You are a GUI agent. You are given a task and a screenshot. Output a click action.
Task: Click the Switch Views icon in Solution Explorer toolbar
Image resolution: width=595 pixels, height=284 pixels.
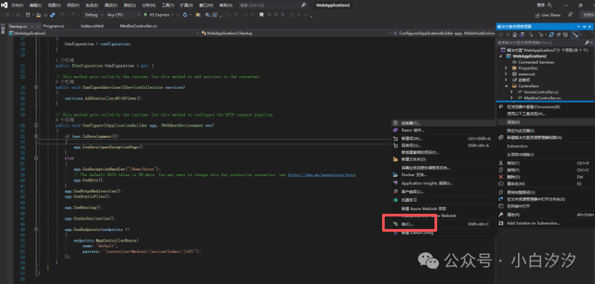522,34
